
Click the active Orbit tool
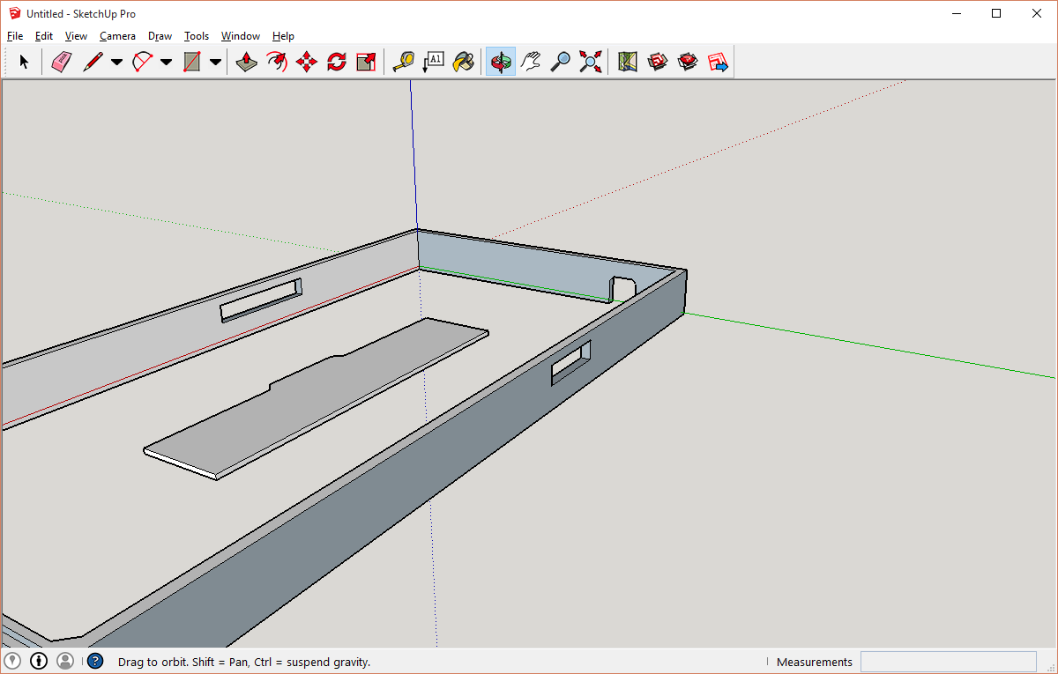pos(501,62)
